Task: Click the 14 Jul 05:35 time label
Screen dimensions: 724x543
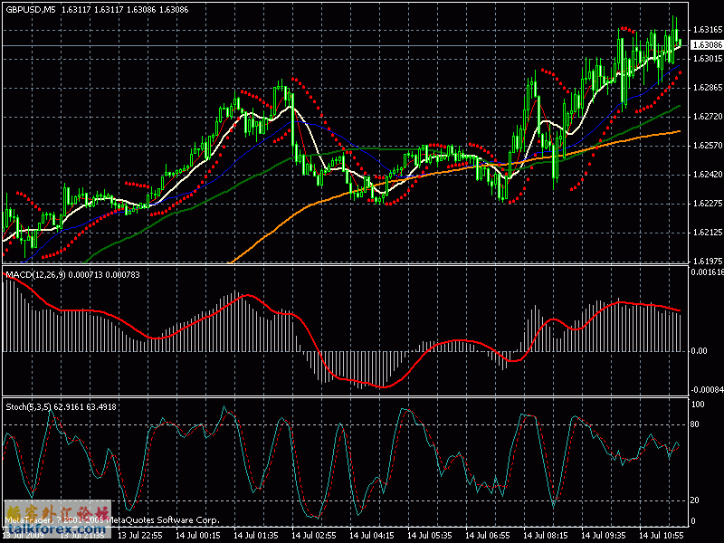Action: click(x=429, y=536)
